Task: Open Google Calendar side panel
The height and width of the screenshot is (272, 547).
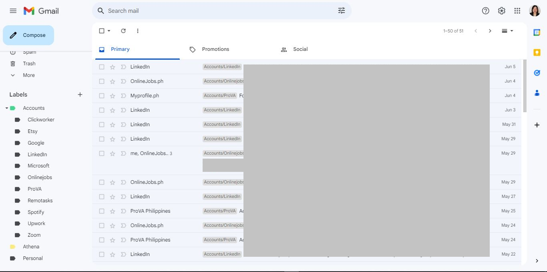Action: (537, 32)
